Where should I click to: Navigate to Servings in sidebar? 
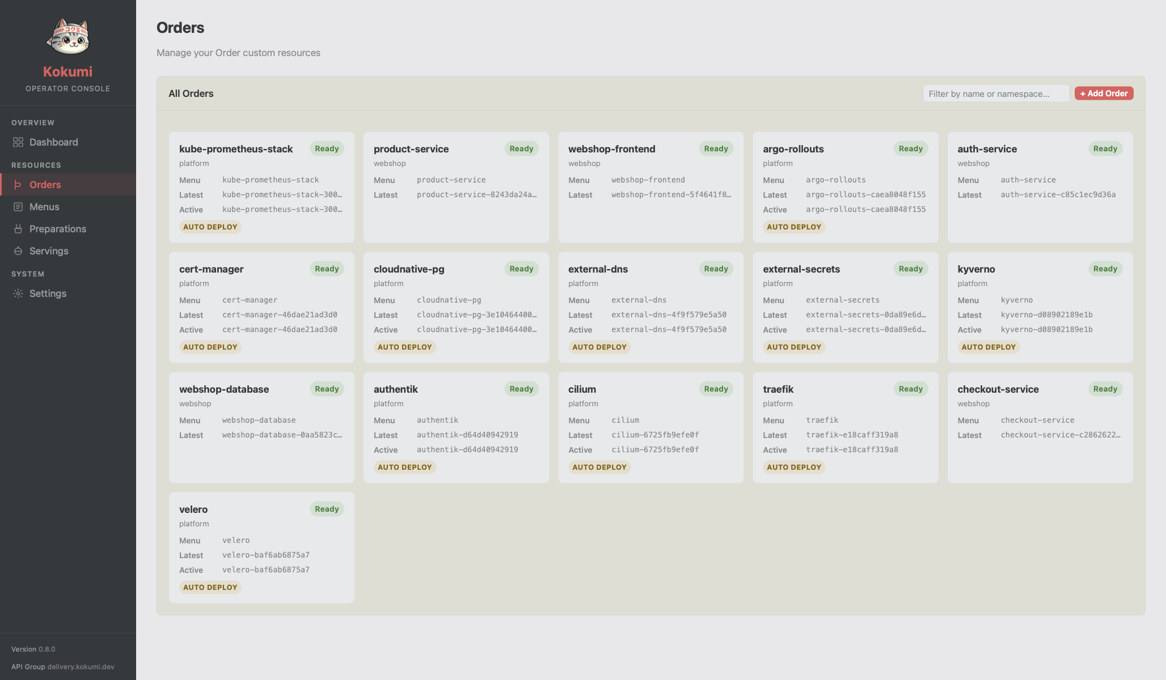coord(49,251)
